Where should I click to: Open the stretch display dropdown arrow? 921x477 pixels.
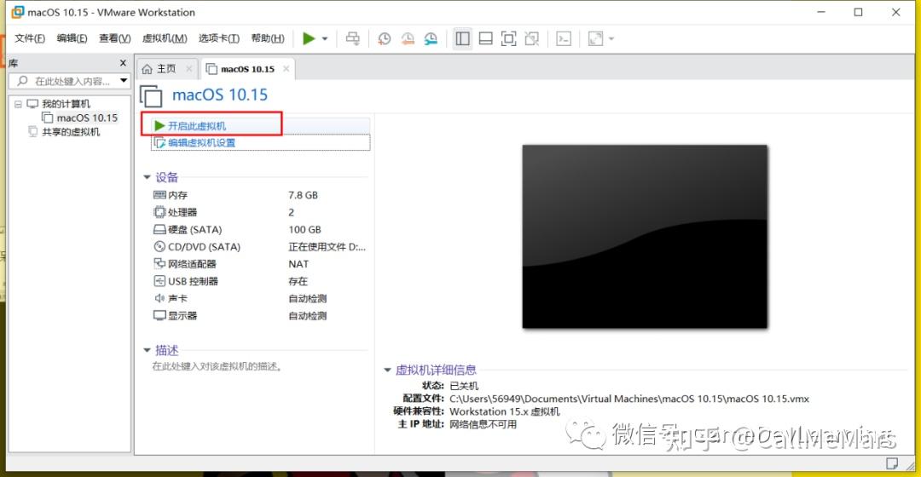tap(611, 38)
